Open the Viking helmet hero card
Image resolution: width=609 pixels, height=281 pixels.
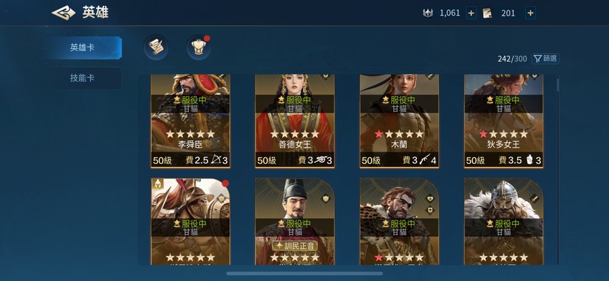[503, 221]
